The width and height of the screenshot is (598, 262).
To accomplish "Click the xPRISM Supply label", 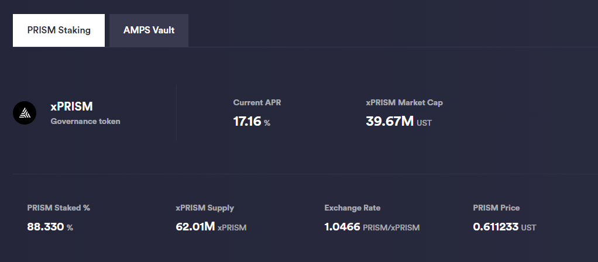I will 205,208.
